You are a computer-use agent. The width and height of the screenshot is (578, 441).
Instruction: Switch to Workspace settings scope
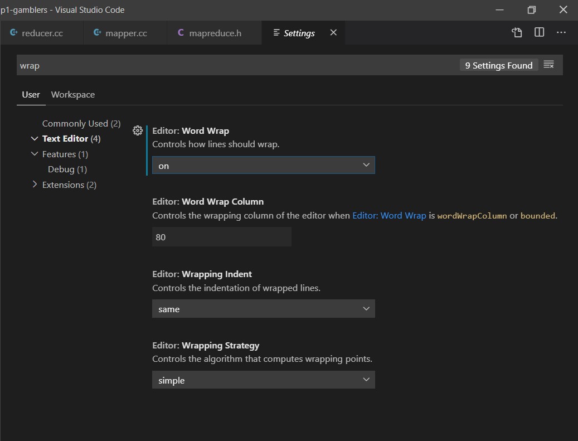[x=72, y=95]
